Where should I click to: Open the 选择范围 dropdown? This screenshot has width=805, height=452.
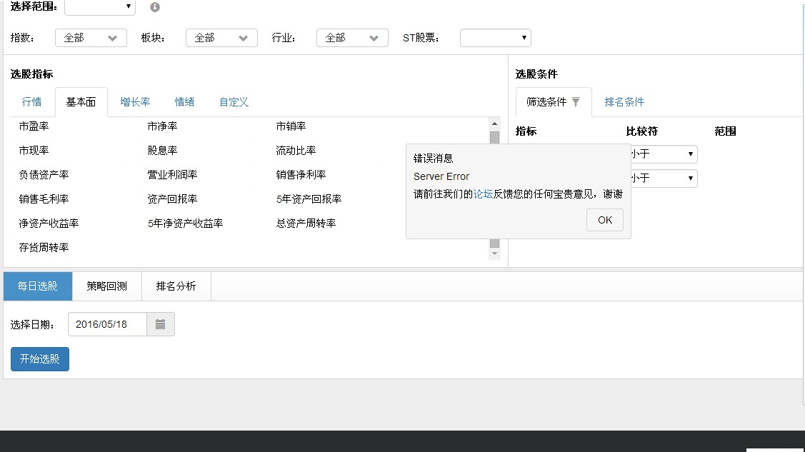click(100, 7)
